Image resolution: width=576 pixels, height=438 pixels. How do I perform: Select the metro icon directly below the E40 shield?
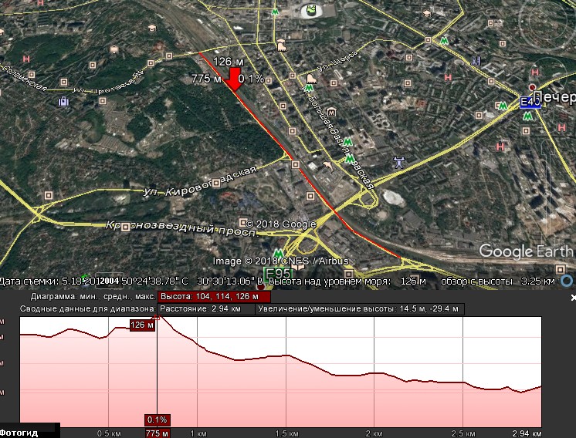click(x=529, y=116)
